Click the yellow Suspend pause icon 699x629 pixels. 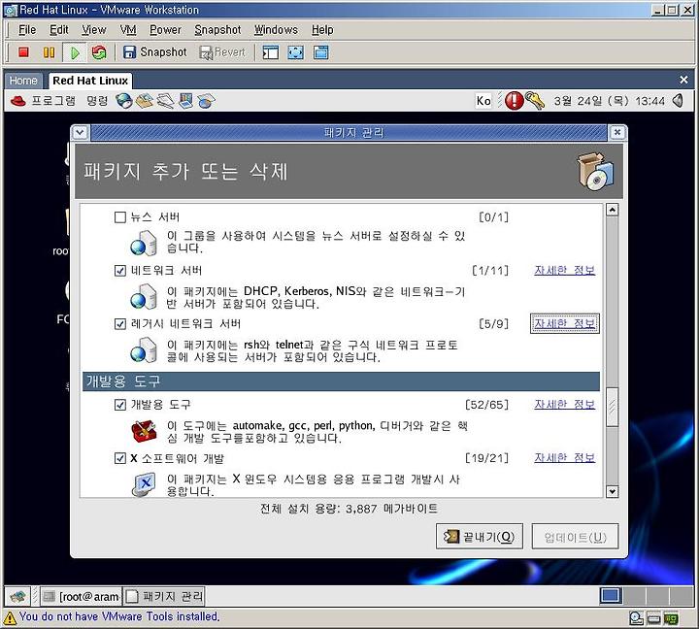tap(49, 52)
